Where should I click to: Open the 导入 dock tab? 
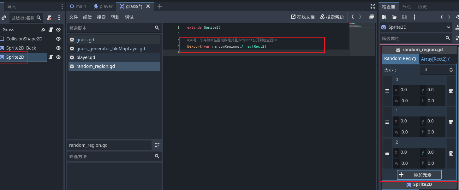pyautogui.click(x=12, y=6)
